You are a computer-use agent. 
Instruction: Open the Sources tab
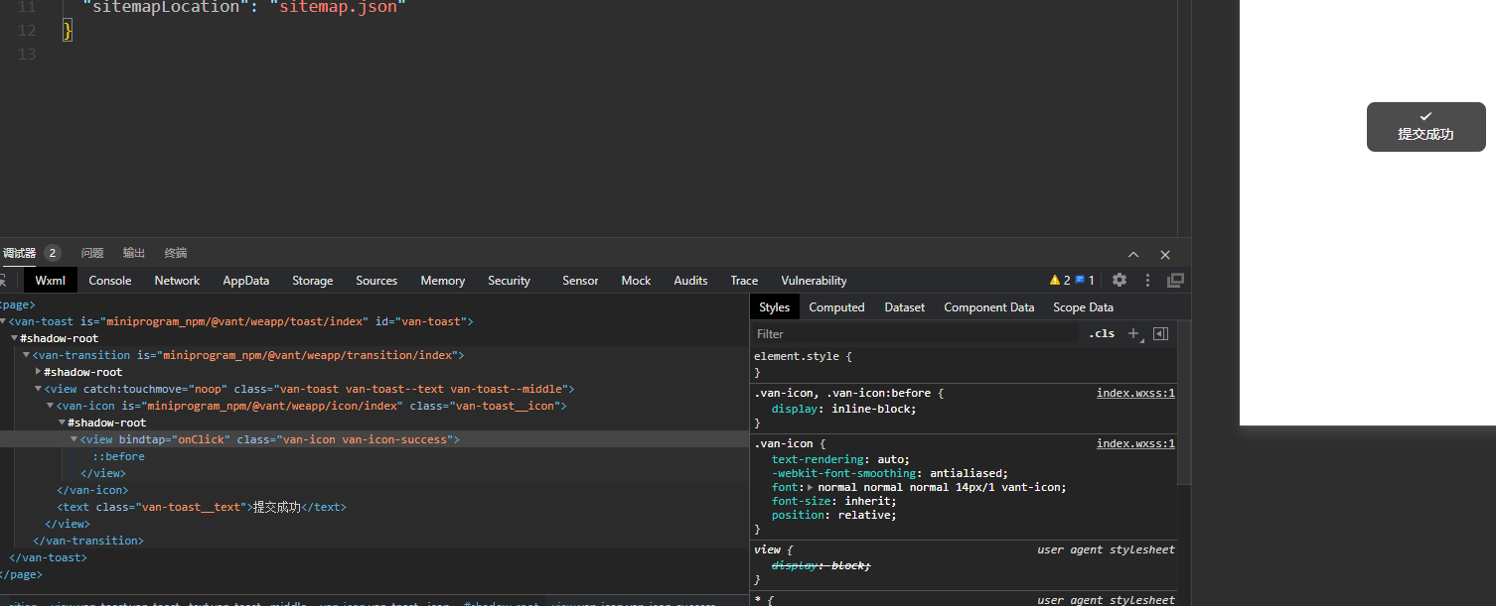(x=376, y=281)
